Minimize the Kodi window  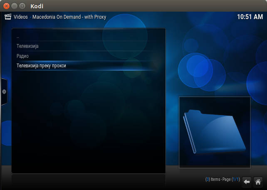click(x=14, y=6)
